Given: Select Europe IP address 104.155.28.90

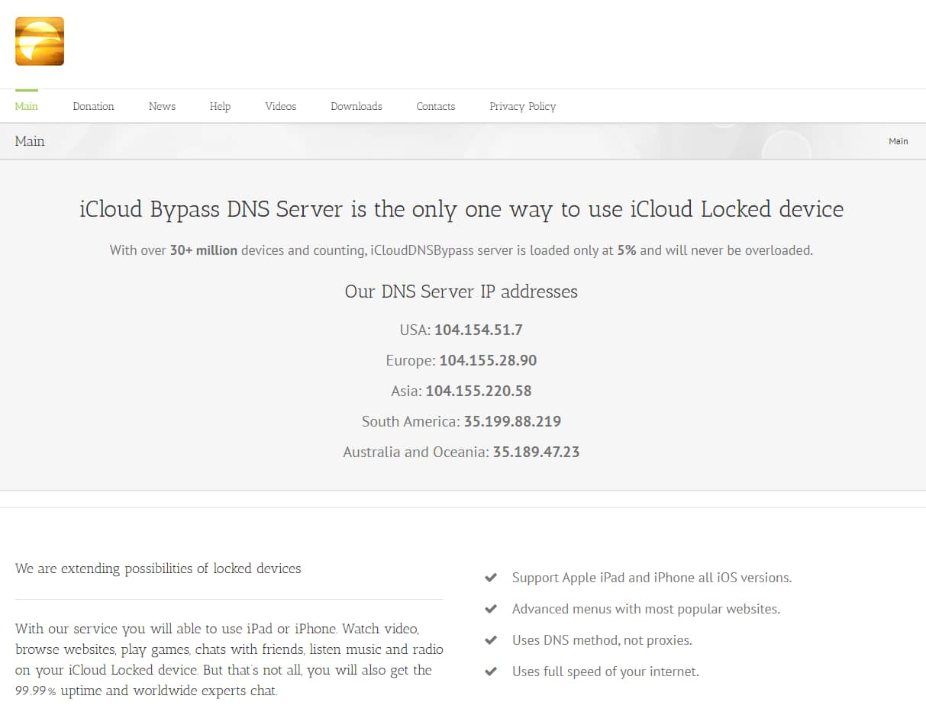Looking at the screenshot, I should pyautogui.click(x=488, y=360).
